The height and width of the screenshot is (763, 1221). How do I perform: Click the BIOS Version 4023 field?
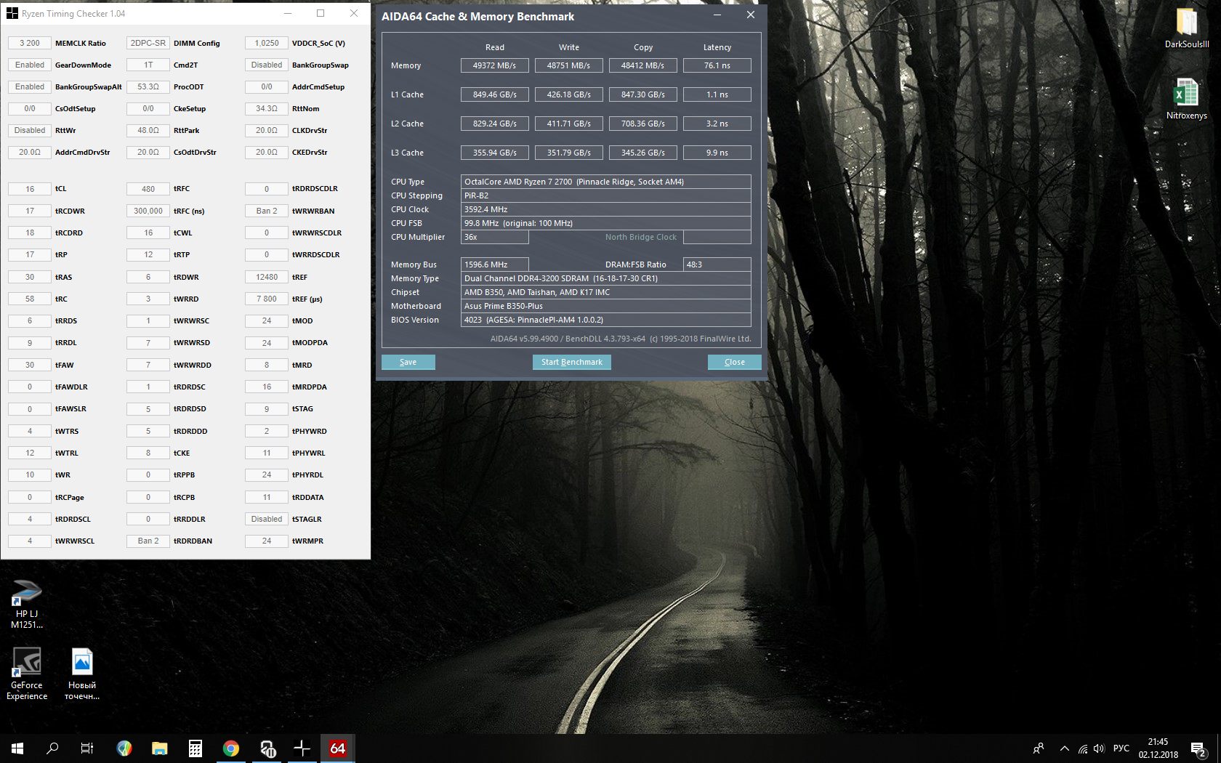point(606,320)
